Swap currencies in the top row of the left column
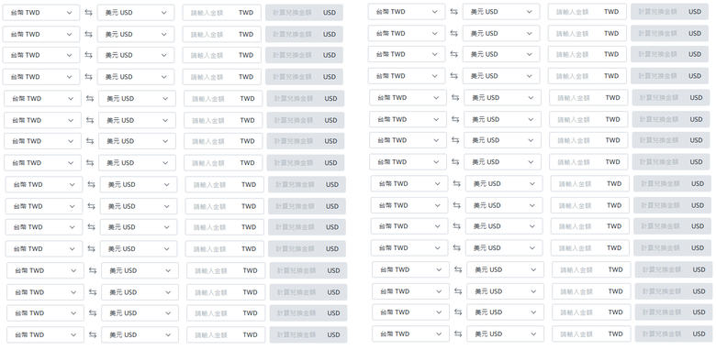Viewport: 716px width, 350px height. click(x=89, y=13)
